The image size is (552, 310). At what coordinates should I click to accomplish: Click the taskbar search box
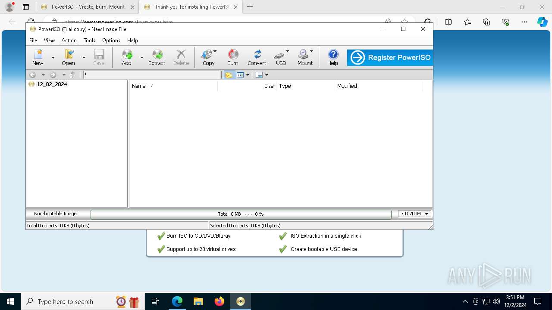83,301
